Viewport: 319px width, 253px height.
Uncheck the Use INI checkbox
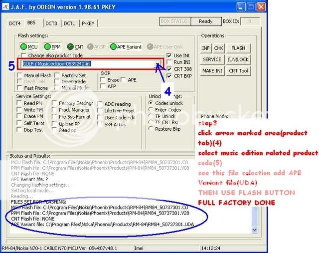coord(169,55)
